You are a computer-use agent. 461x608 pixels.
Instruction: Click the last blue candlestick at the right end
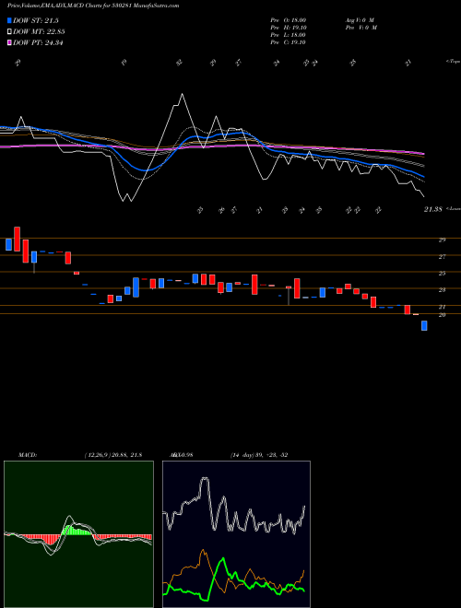pos(424,326)
